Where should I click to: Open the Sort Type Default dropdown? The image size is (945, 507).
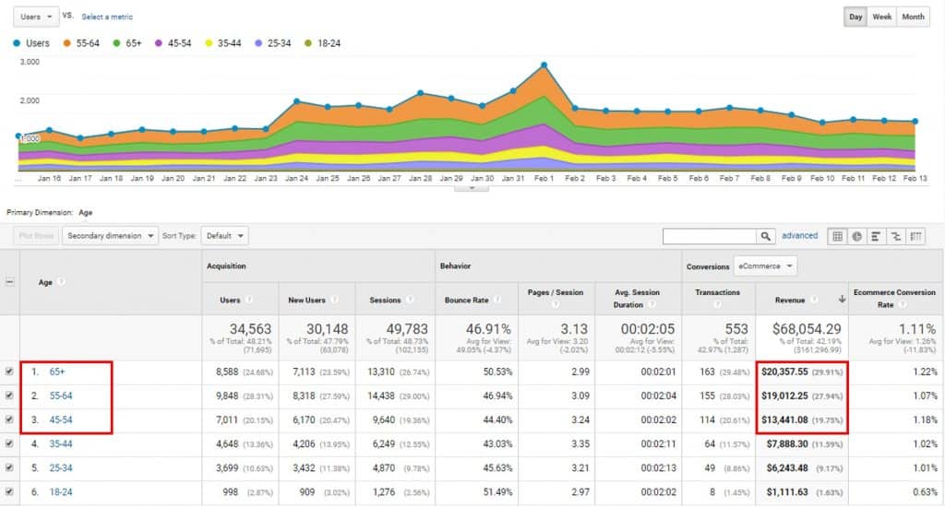coord(225,236)
